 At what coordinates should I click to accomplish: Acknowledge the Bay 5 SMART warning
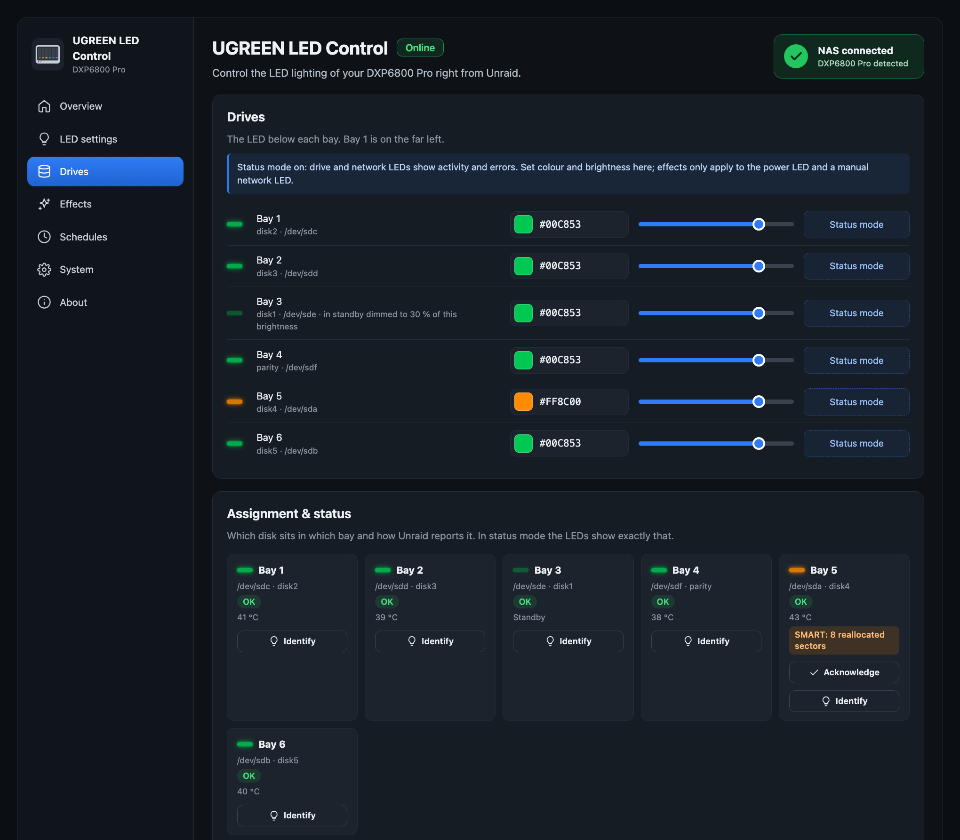844,672
